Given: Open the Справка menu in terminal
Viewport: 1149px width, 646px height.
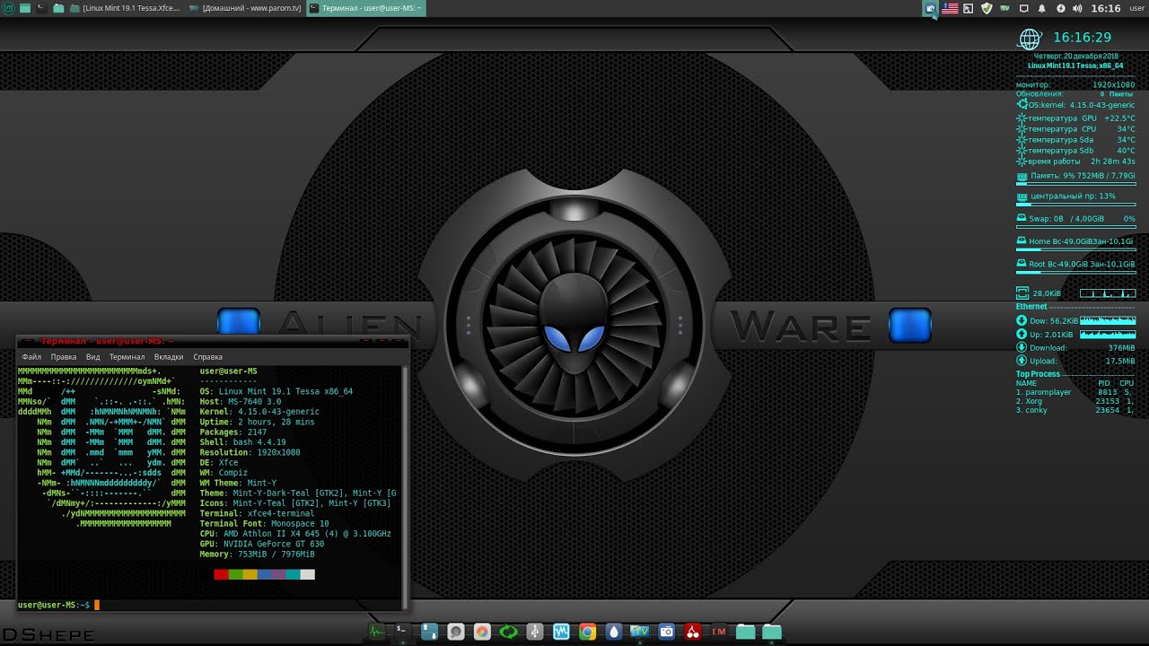Looking at the screenshot, I should pos(208,357).
